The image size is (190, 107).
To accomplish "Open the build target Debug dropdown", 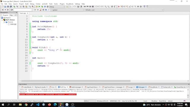I will (x=57, y=7).
